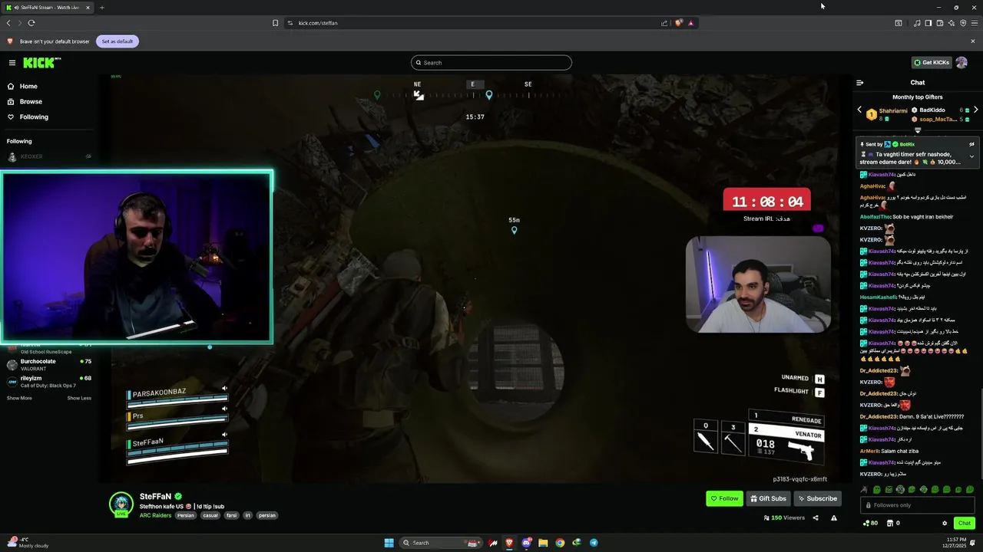The image size is (983, 552).
Task: Expand the BotRix pinned message chevron
Action: 971,156
